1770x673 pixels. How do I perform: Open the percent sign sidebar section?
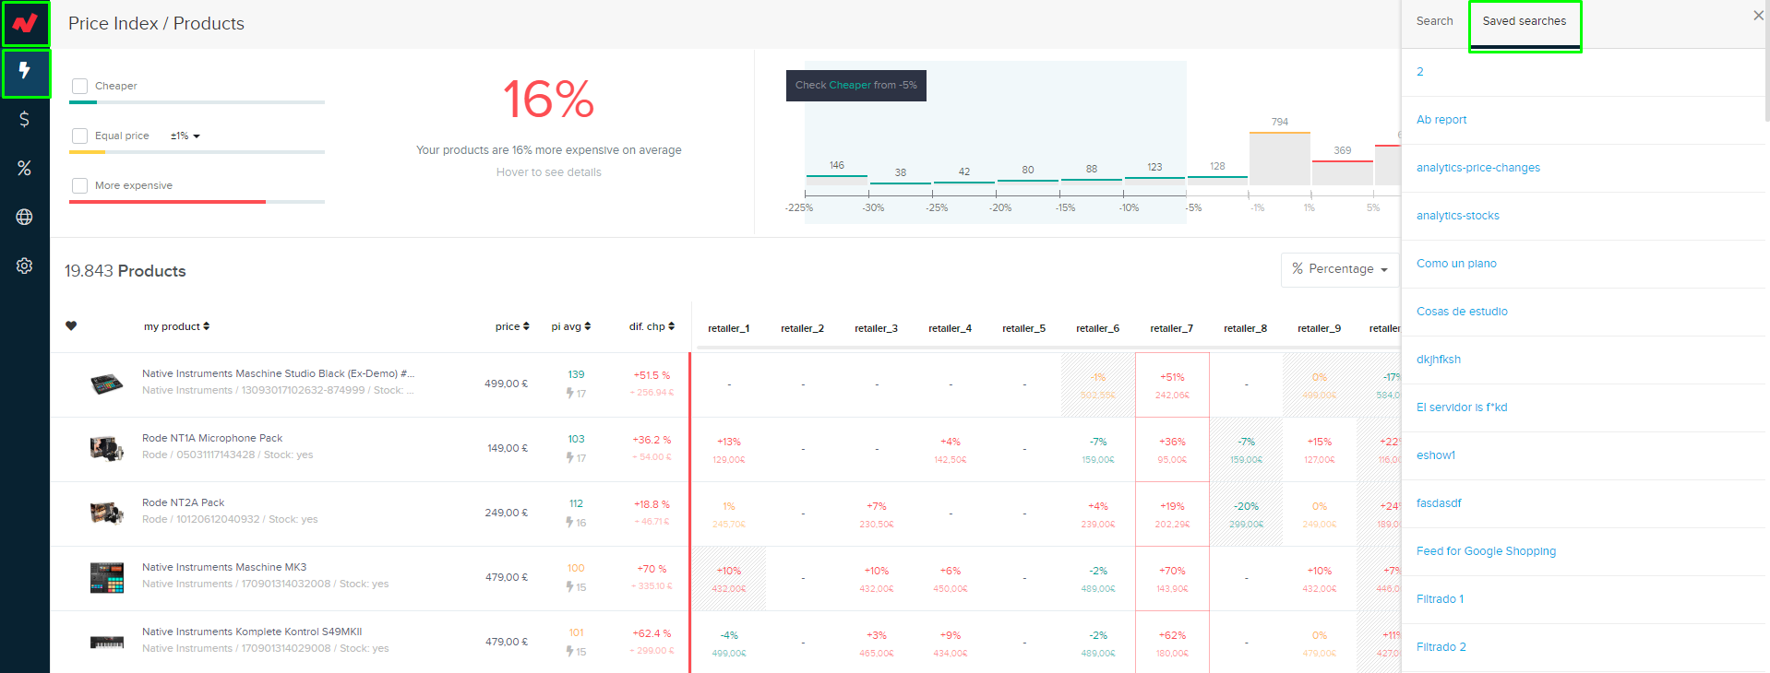tap(25, 169)
